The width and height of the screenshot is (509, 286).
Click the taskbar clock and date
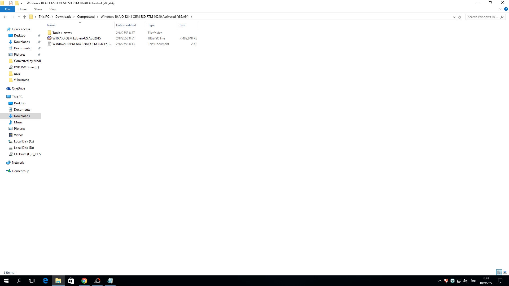coord(486,281)
